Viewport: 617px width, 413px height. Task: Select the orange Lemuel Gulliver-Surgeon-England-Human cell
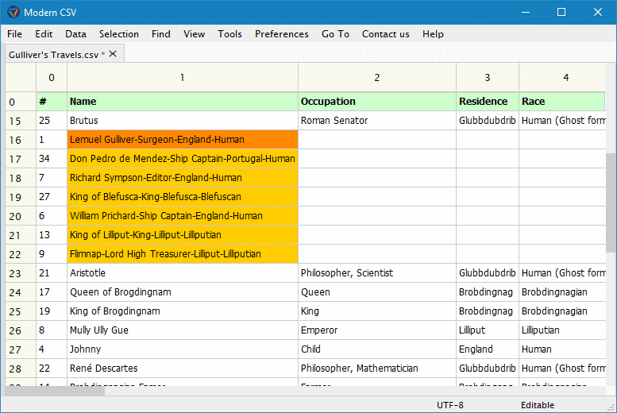183,140
